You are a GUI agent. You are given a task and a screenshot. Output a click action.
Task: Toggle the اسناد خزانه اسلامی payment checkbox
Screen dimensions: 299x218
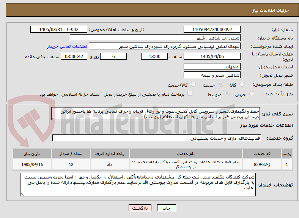pos(190,93)
